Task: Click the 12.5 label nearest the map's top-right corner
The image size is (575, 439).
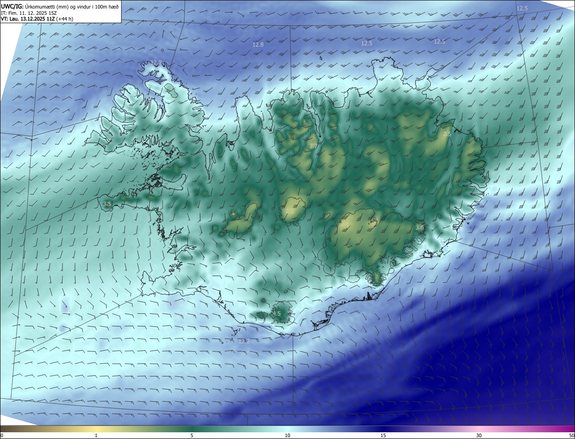Action: (x=522, y=8)
